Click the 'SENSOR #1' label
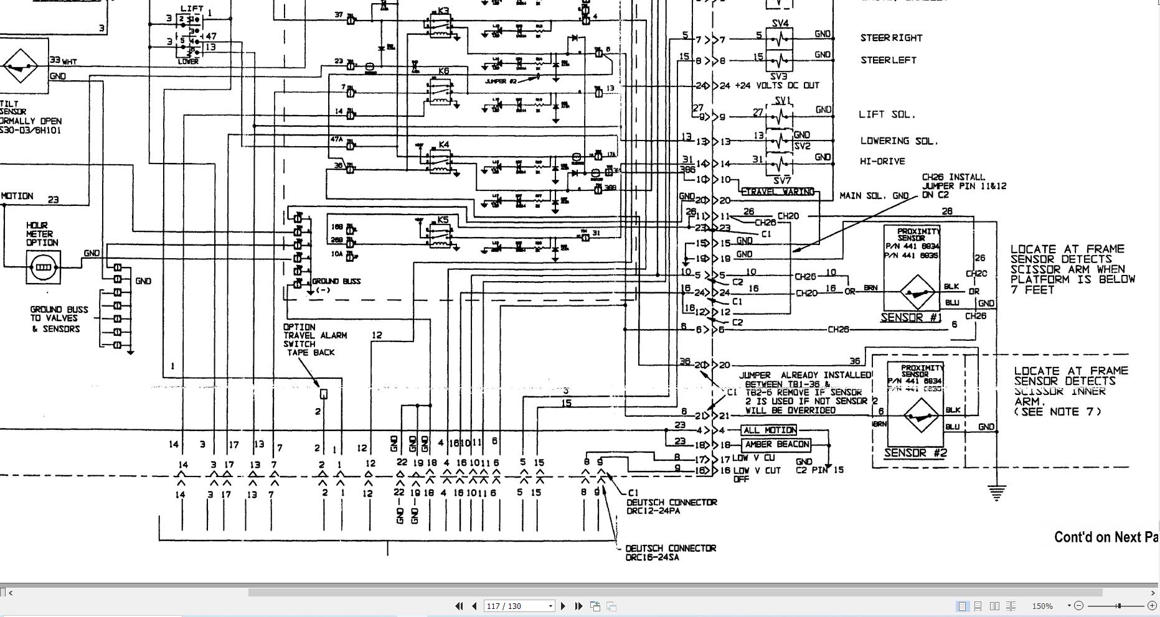 [911, 318]
